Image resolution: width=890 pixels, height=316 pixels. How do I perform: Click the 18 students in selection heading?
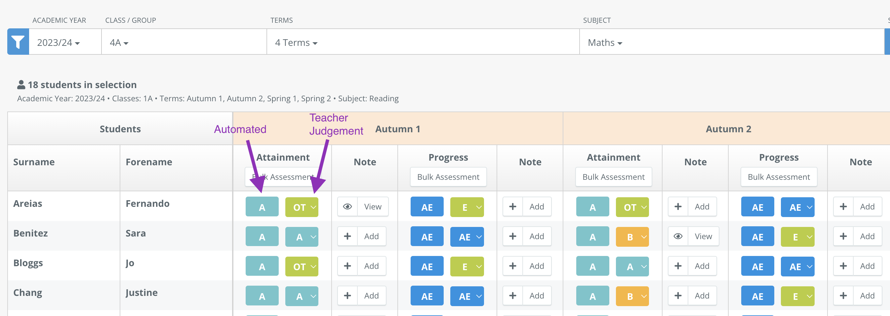click(82, 84)
